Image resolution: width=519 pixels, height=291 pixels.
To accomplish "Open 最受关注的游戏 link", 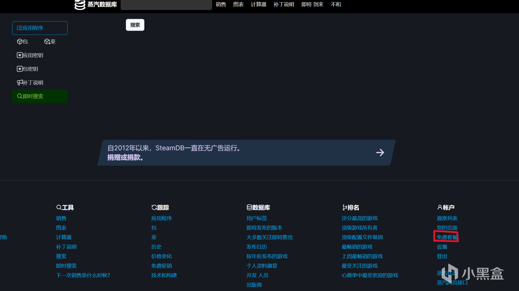I will (359, 266).
